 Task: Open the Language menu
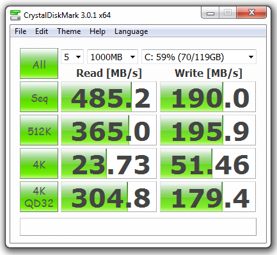[x=131, y=31]
